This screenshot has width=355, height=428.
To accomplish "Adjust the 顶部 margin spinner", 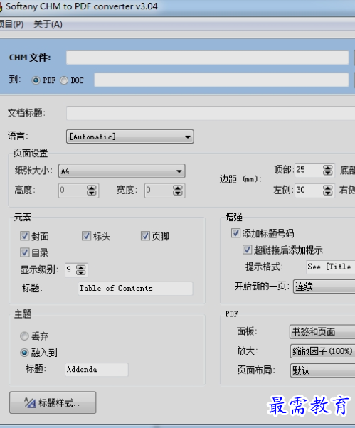I will coord(328,170).
